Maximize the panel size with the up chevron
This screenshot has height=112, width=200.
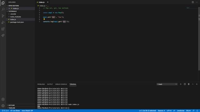tap(193, 84)
